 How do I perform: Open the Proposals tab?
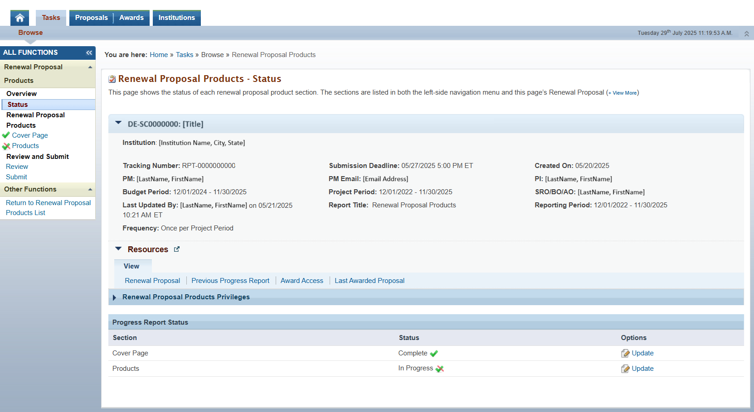tap(91, 18)
